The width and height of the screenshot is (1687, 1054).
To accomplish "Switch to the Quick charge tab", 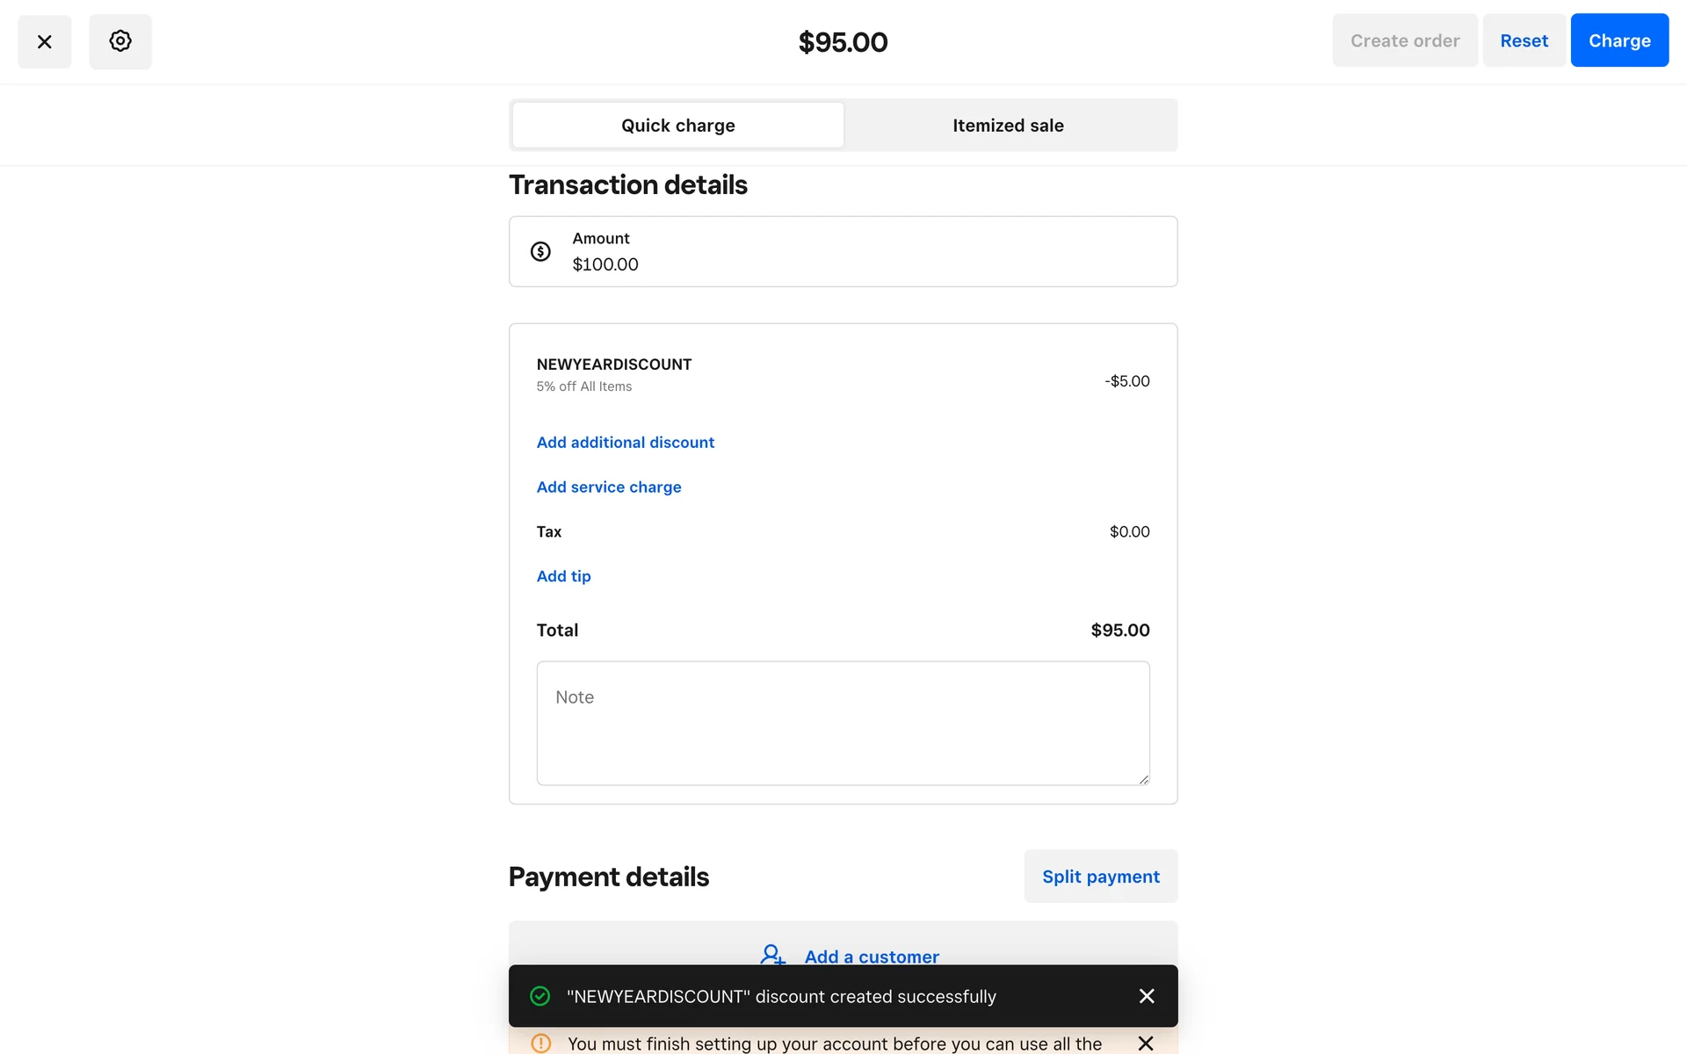I will pos(677,126).
